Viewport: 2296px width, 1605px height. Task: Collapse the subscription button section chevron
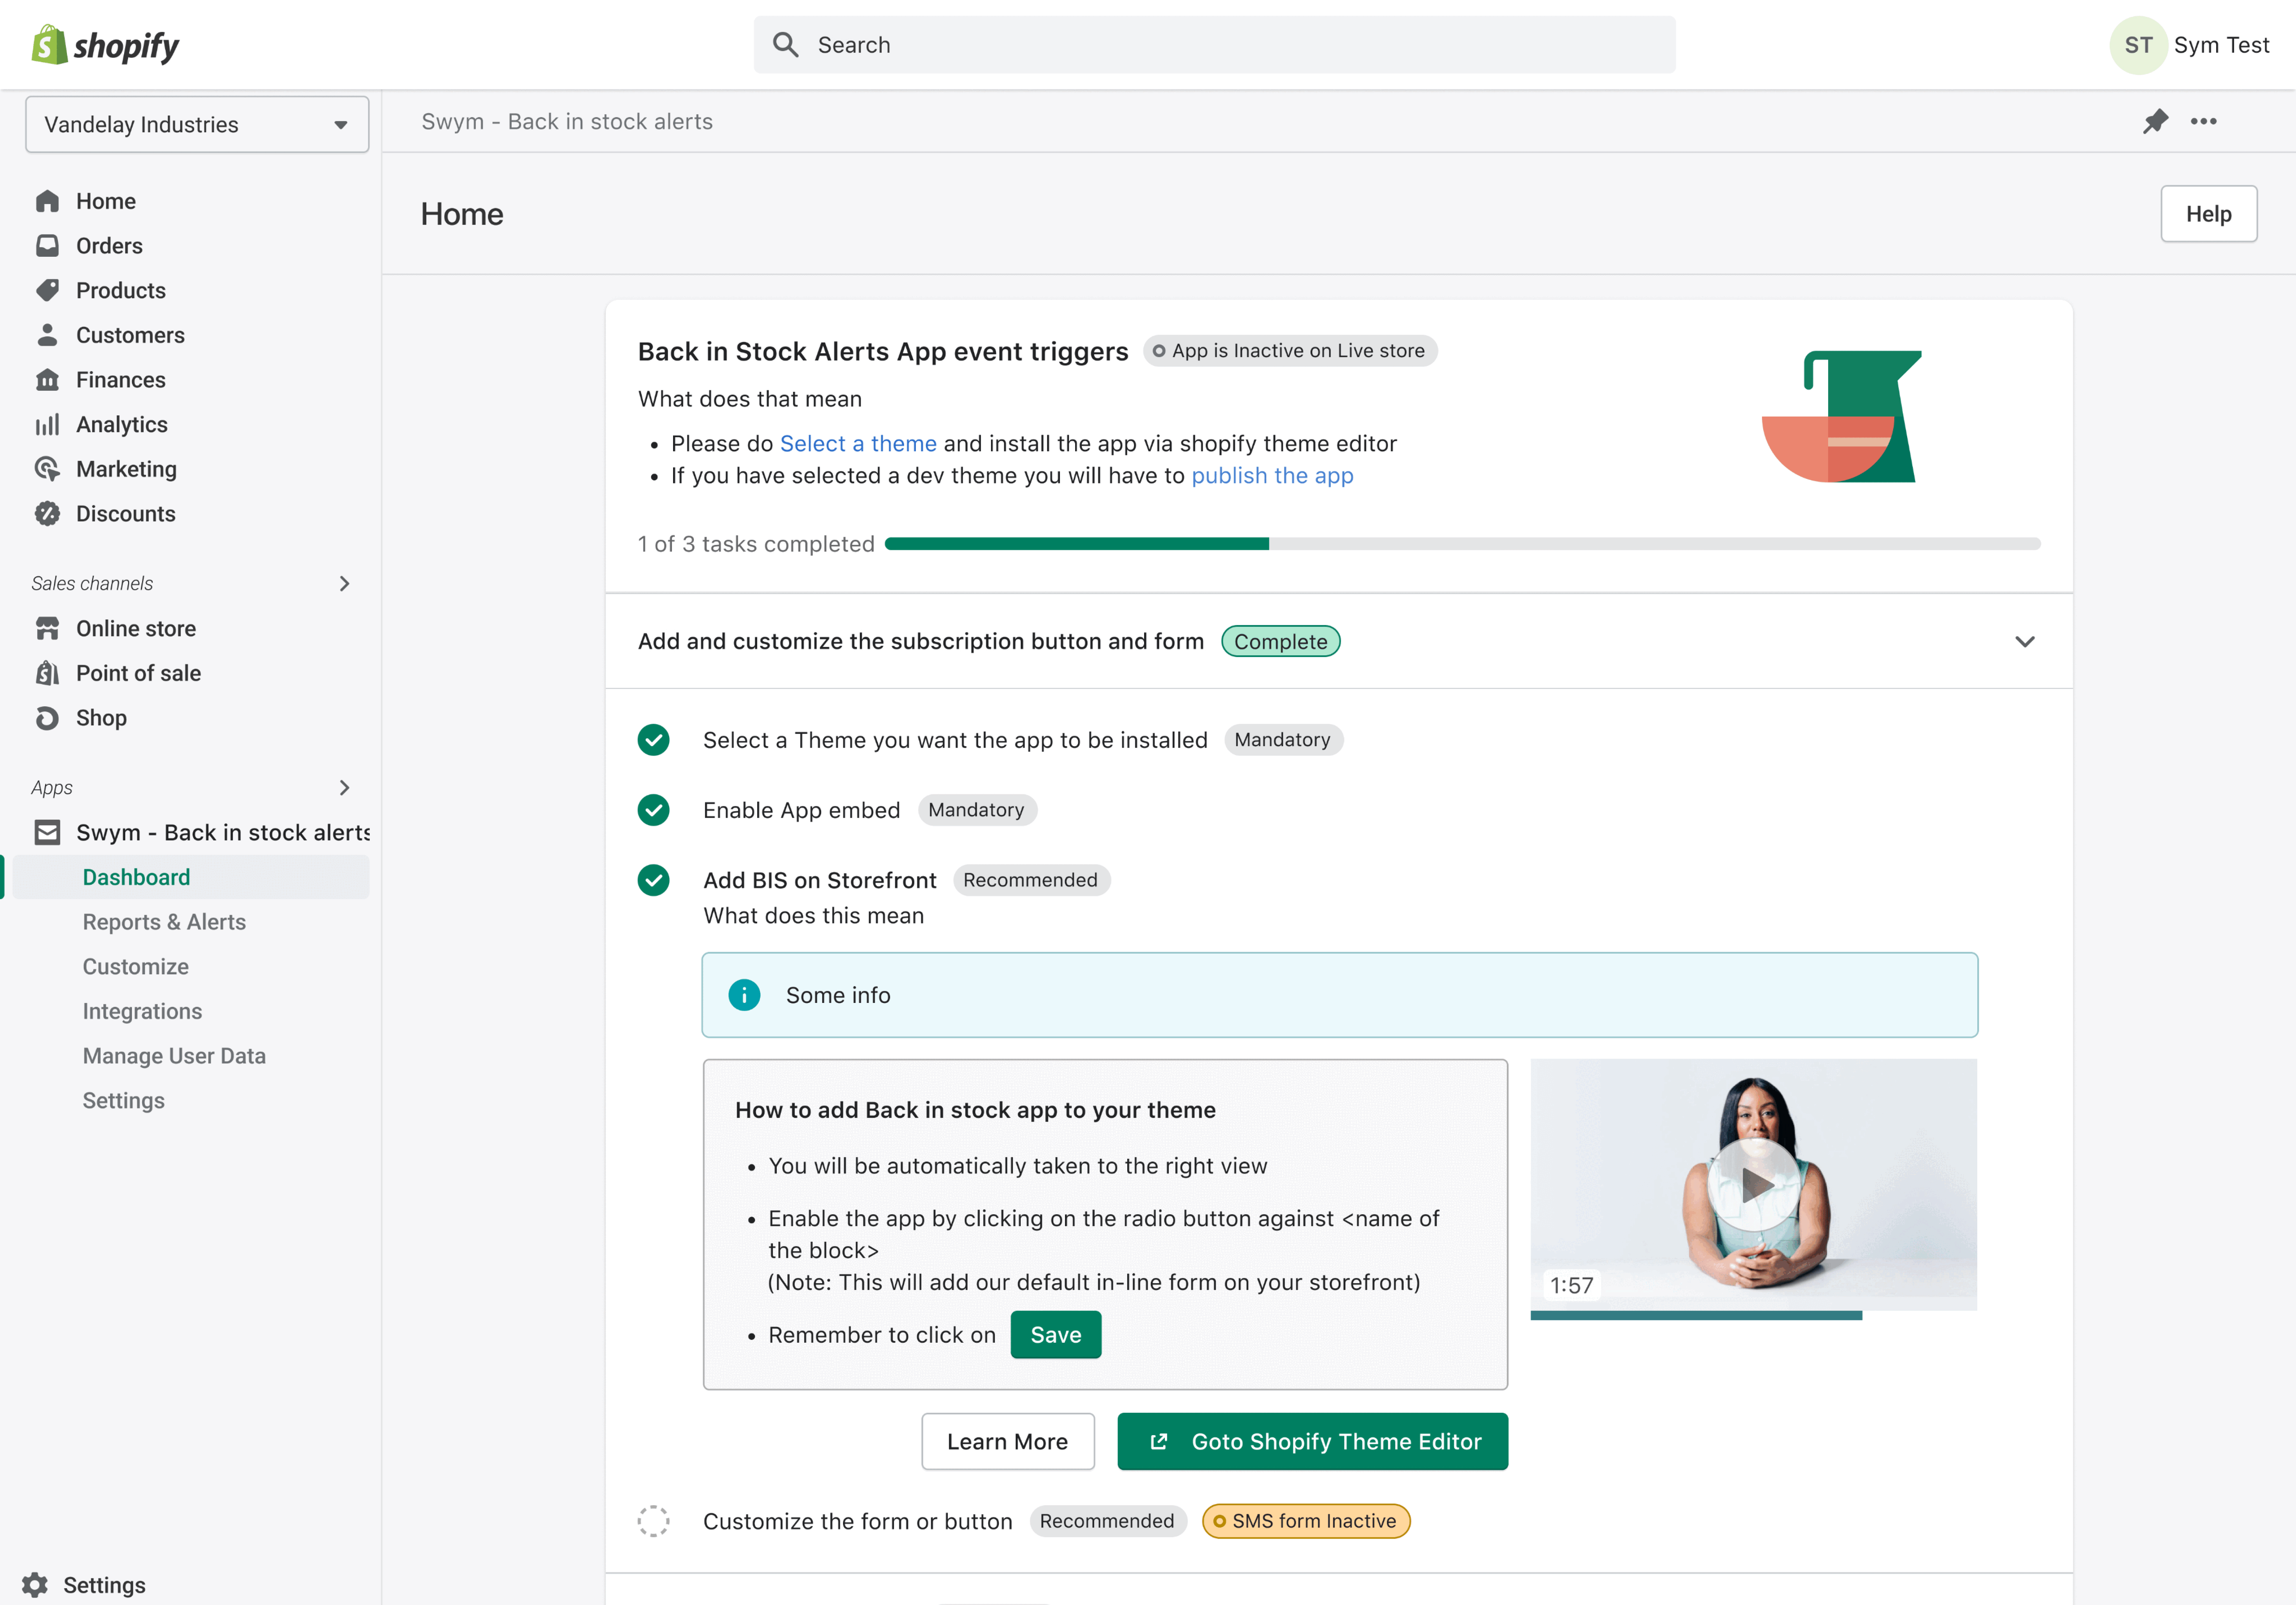coord(2024,641)
